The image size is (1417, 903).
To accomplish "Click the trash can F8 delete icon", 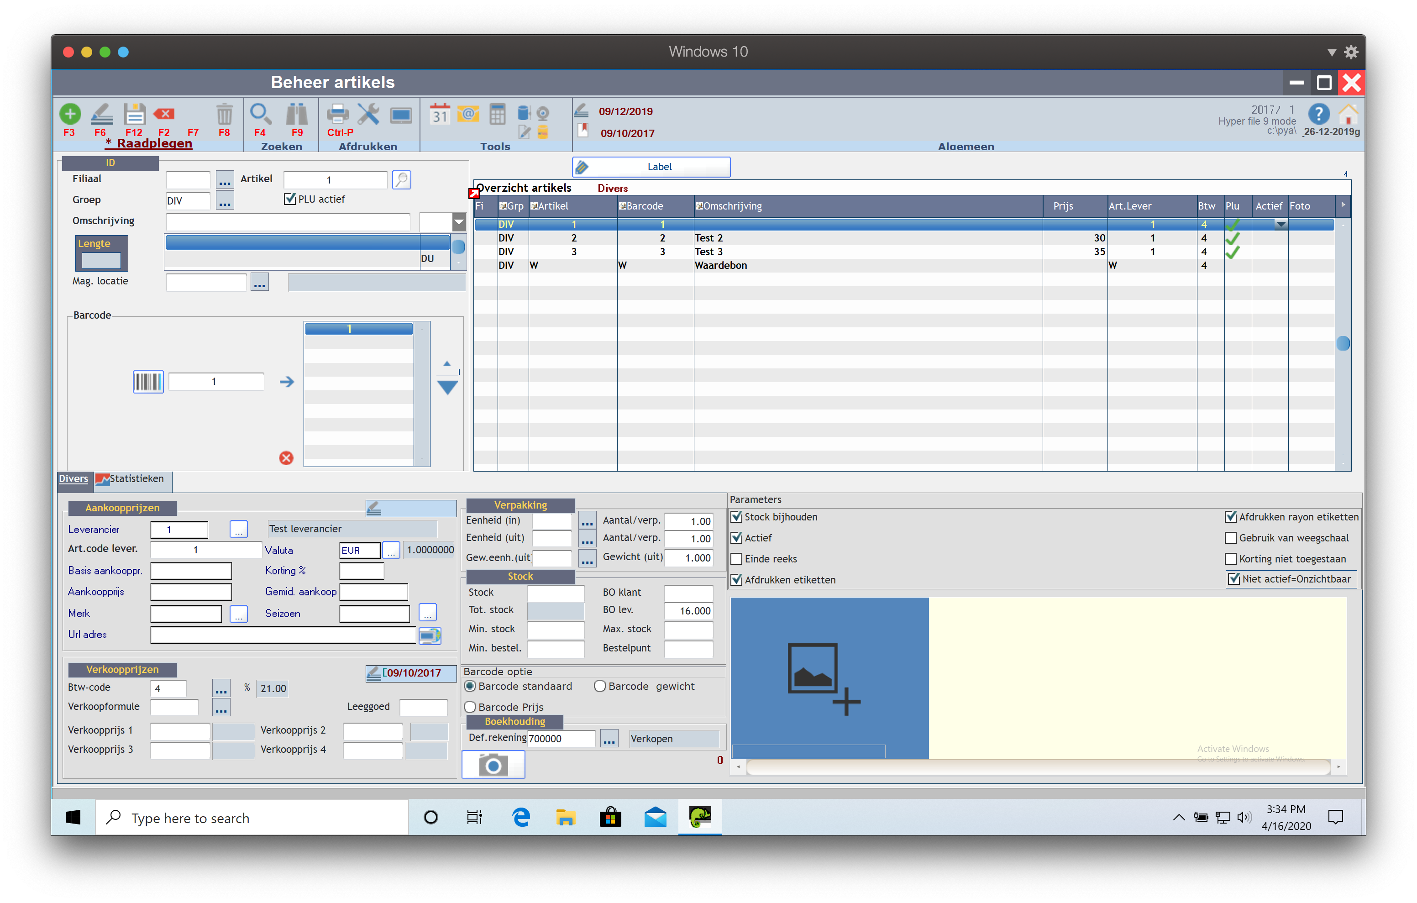I will tap(224, 114).
